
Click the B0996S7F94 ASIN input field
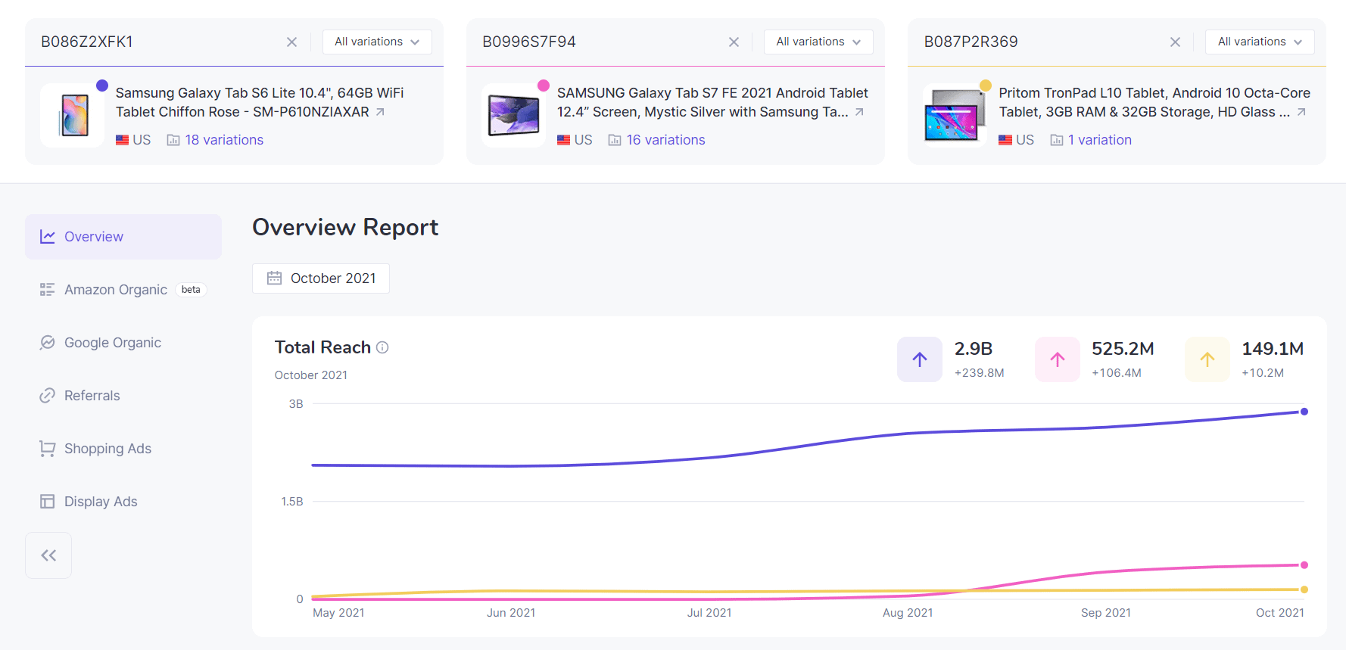point(598,42)
